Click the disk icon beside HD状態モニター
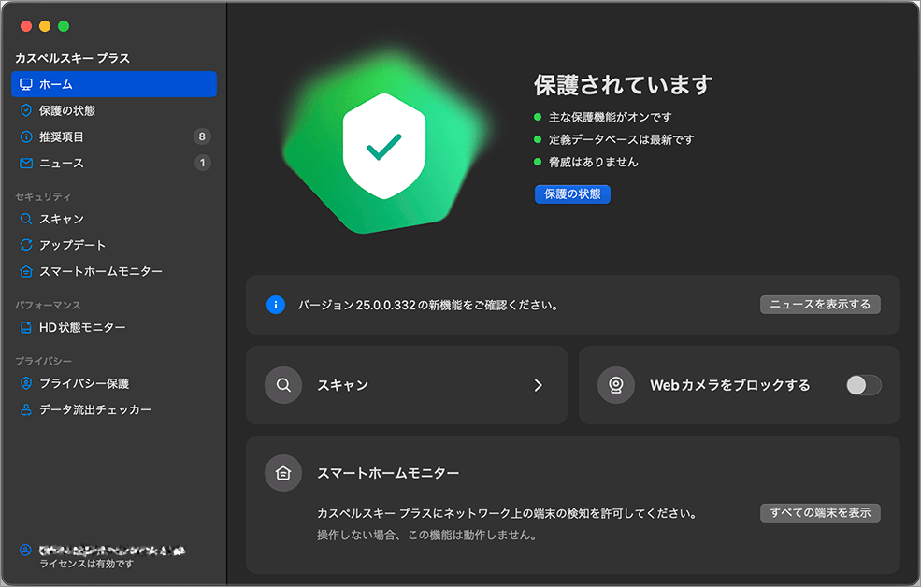Viewport: 921px width, 587px height. click(x=26, y=327)
